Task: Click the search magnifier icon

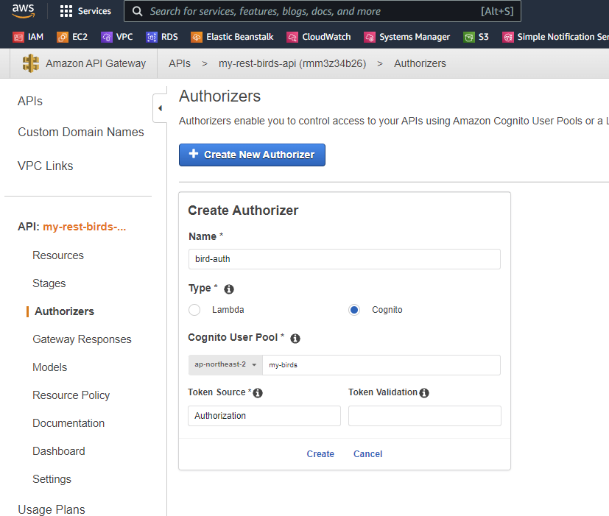Action: (x=137, y=11)
